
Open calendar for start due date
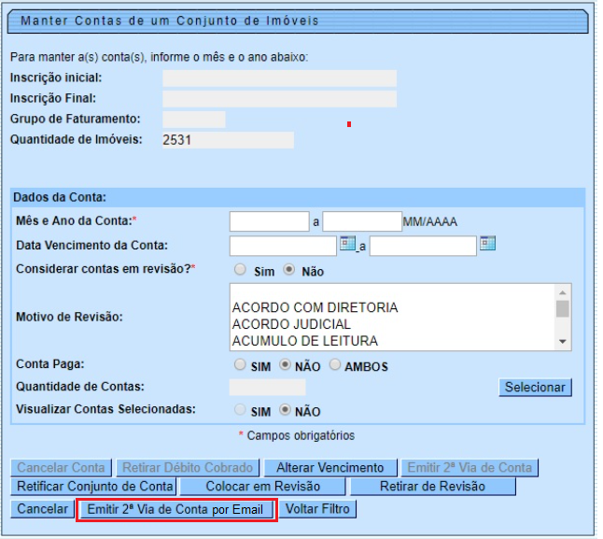pyautogui.click(x=347, y=244)
